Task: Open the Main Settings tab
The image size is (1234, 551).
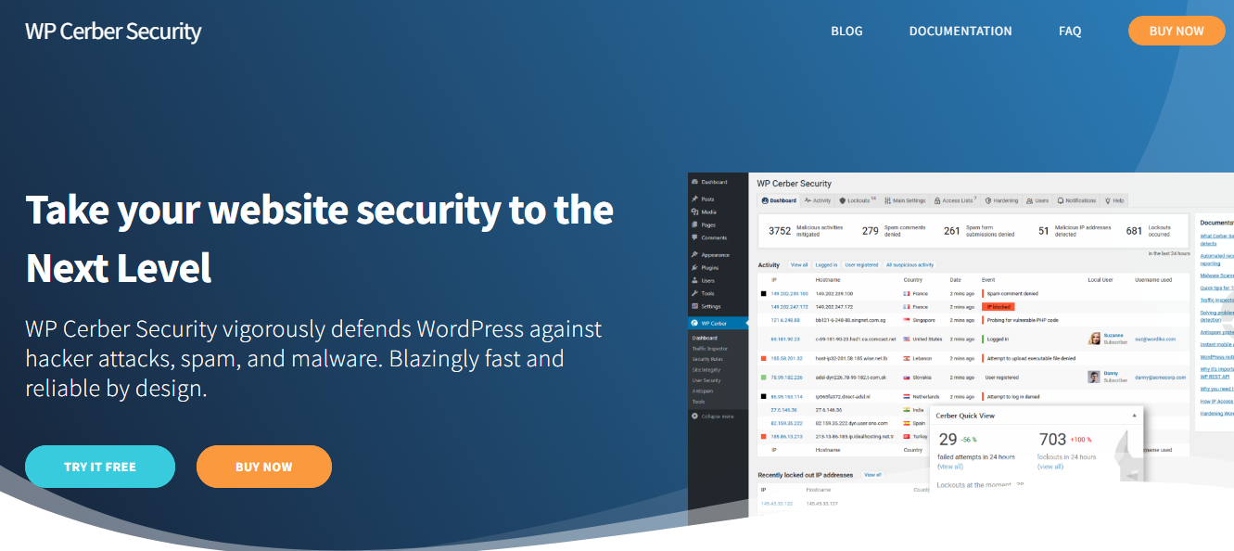Action: 905,200
